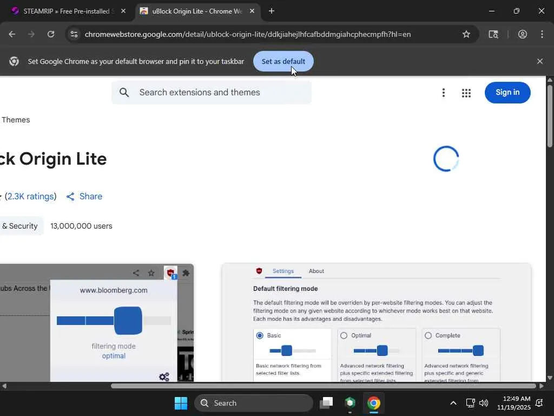Open the Chrome profile icon
The image size is (554, 416).
(523, 34)
